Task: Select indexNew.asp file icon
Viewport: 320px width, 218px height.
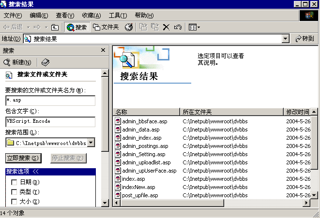Action: (118, 187)
